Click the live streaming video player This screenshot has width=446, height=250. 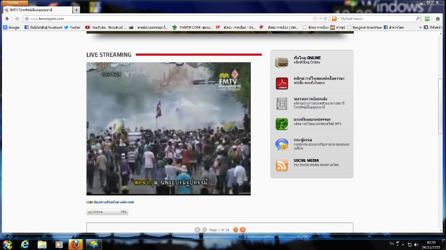(x=168, y=128)
